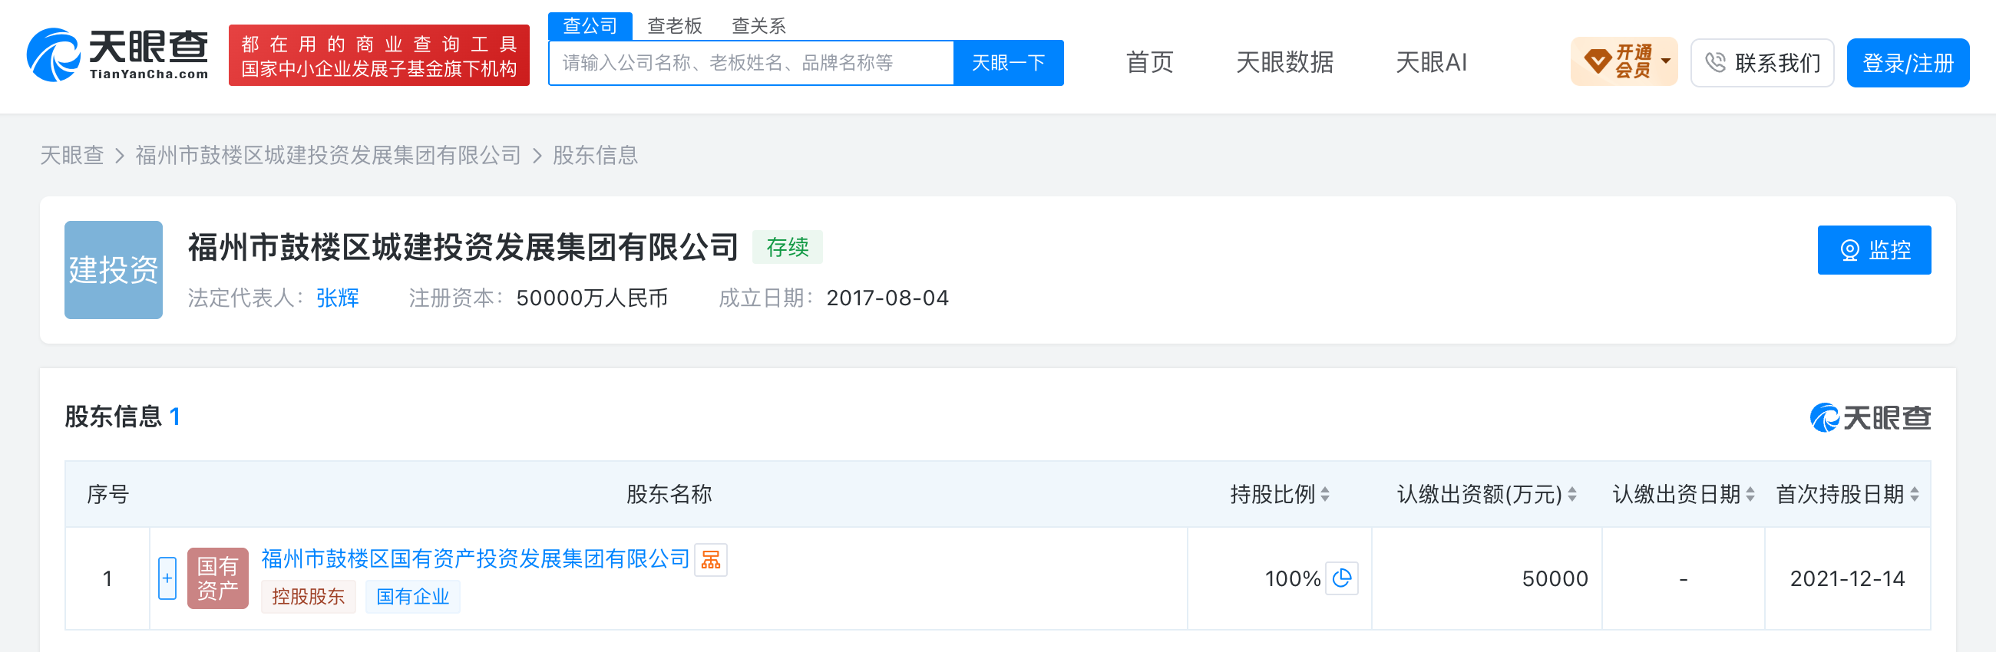Click the 国有资产 shareholder logo
This screenshot has width=1996, height=652.
coord(218,578)
